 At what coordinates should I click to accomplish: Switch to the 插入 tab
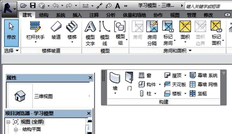click(77, 15)
